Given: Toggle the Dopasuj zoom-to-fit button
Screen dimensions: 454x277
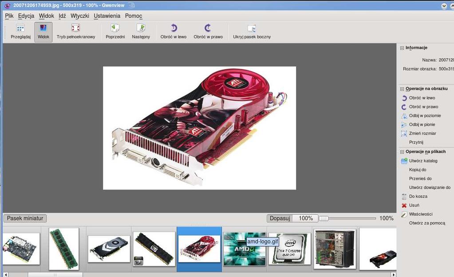Looking at the screenshot, I should click(280, 218).
